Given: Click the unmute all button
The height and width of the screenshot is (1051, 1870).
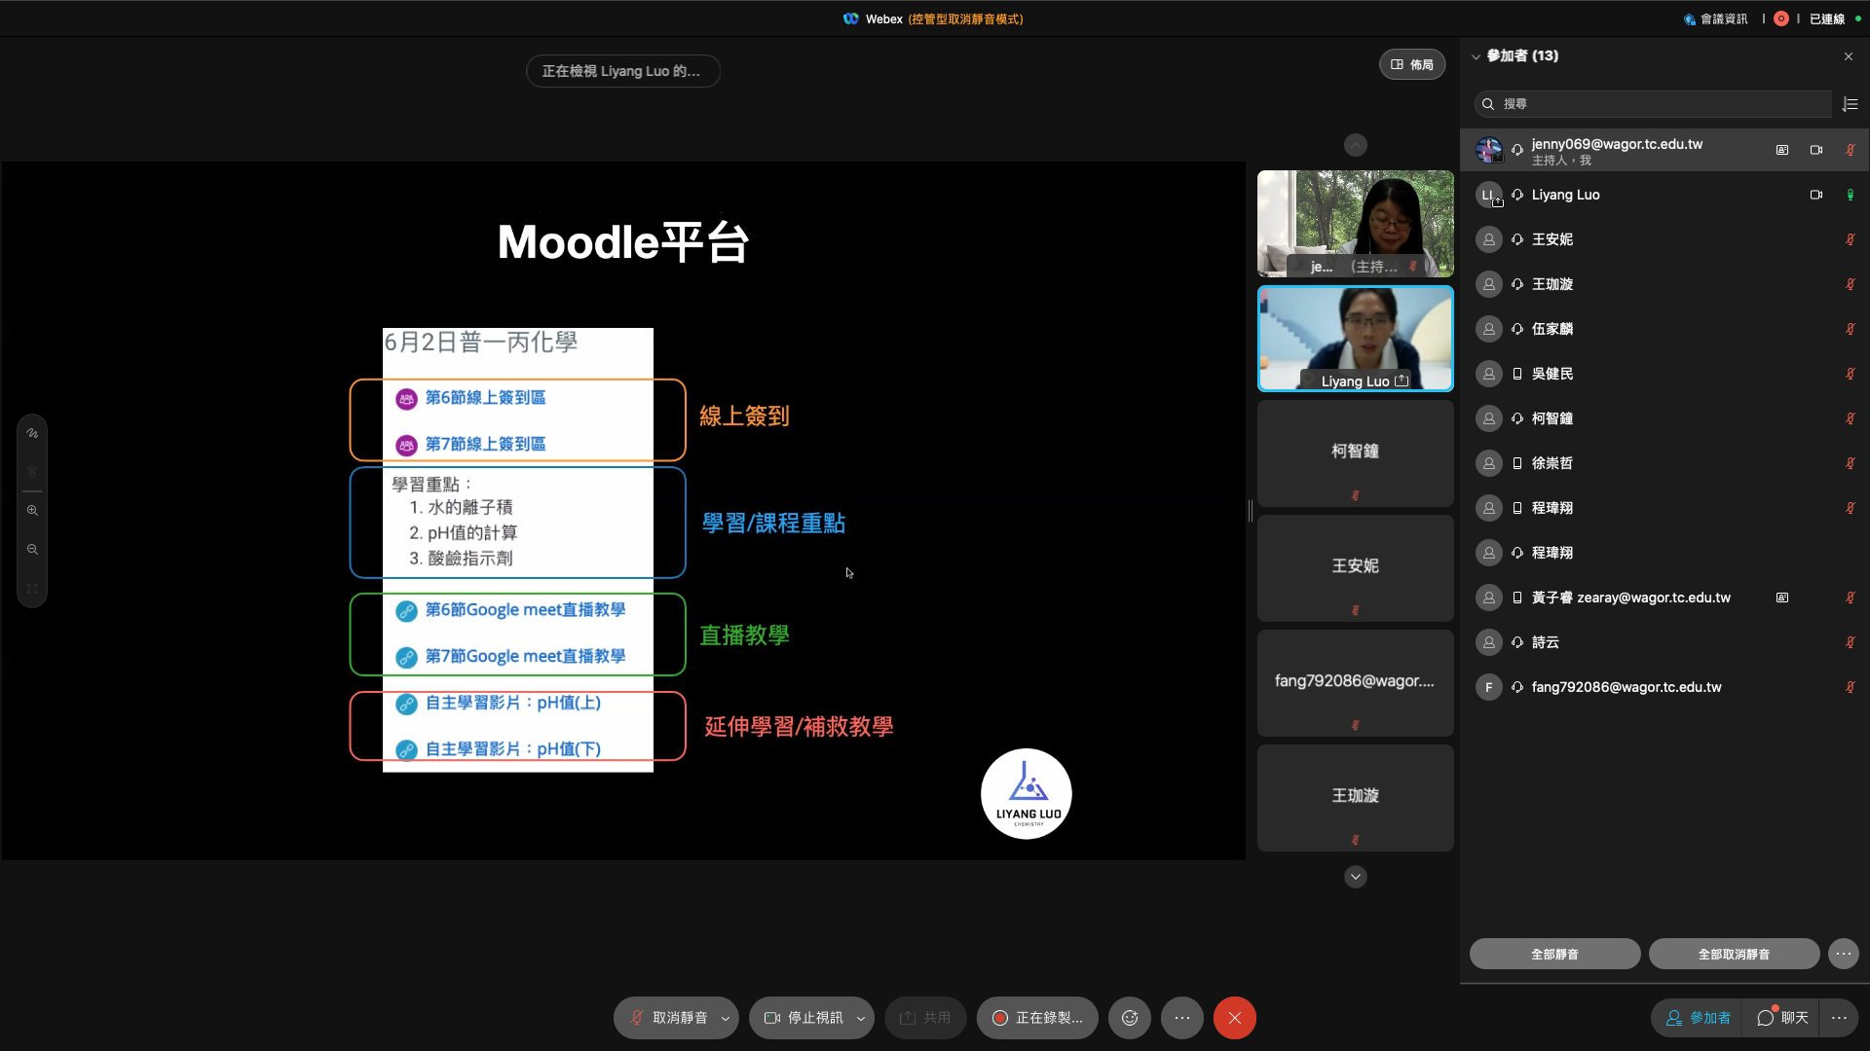Looking at the screenshot, I should tap(1734, 954).
